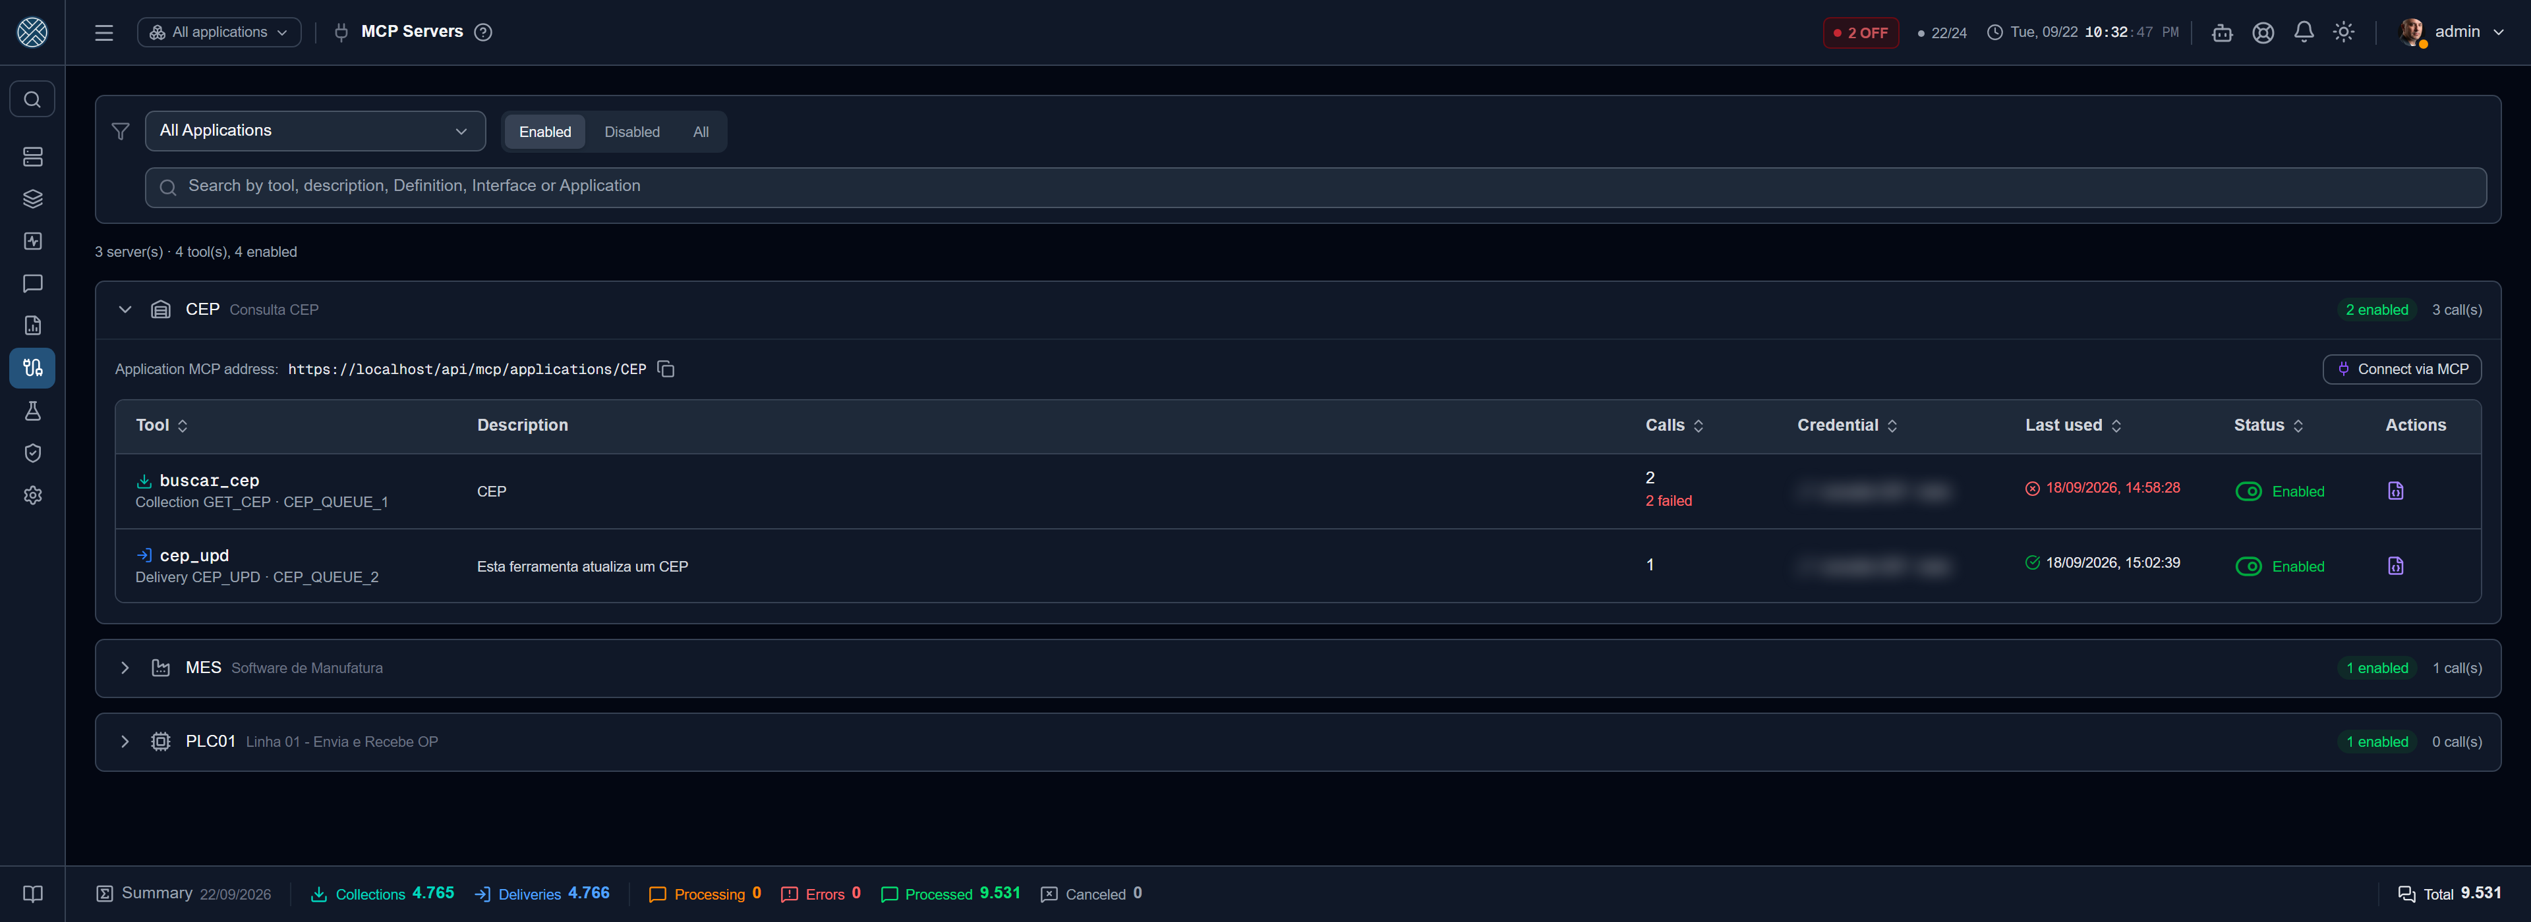2531x922 pixels.
Task: Select the All filter tab
Action: 701,132
